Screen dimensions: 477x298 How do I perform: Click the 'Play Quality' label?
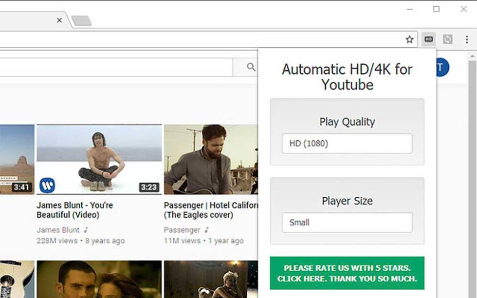[347, 122]
